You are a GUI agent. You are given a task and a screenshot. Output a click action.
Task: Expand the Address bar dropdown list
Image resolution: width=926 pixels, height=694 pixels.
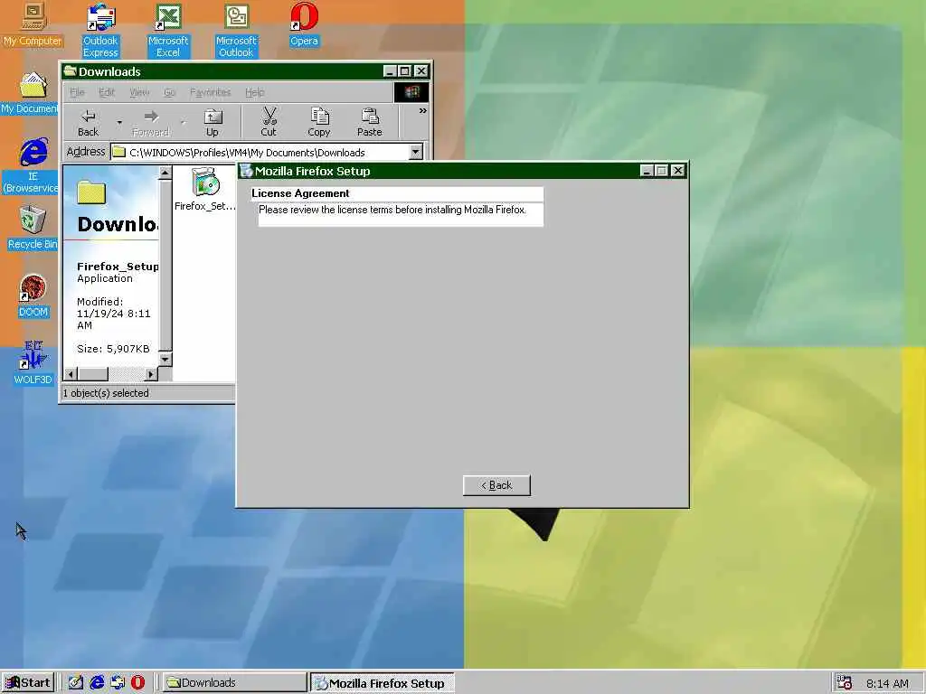(416, 152)
